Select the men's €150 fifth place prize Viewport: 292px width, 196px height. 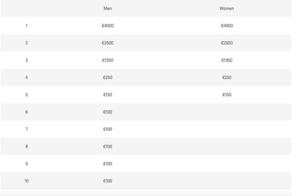pyautogui.click(x=108, y=95)
